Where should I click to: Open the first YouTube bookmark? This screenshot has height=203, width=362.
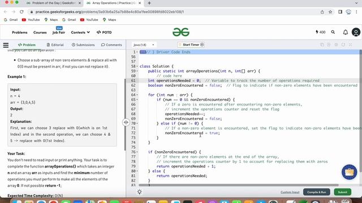(x=31, y=20)
